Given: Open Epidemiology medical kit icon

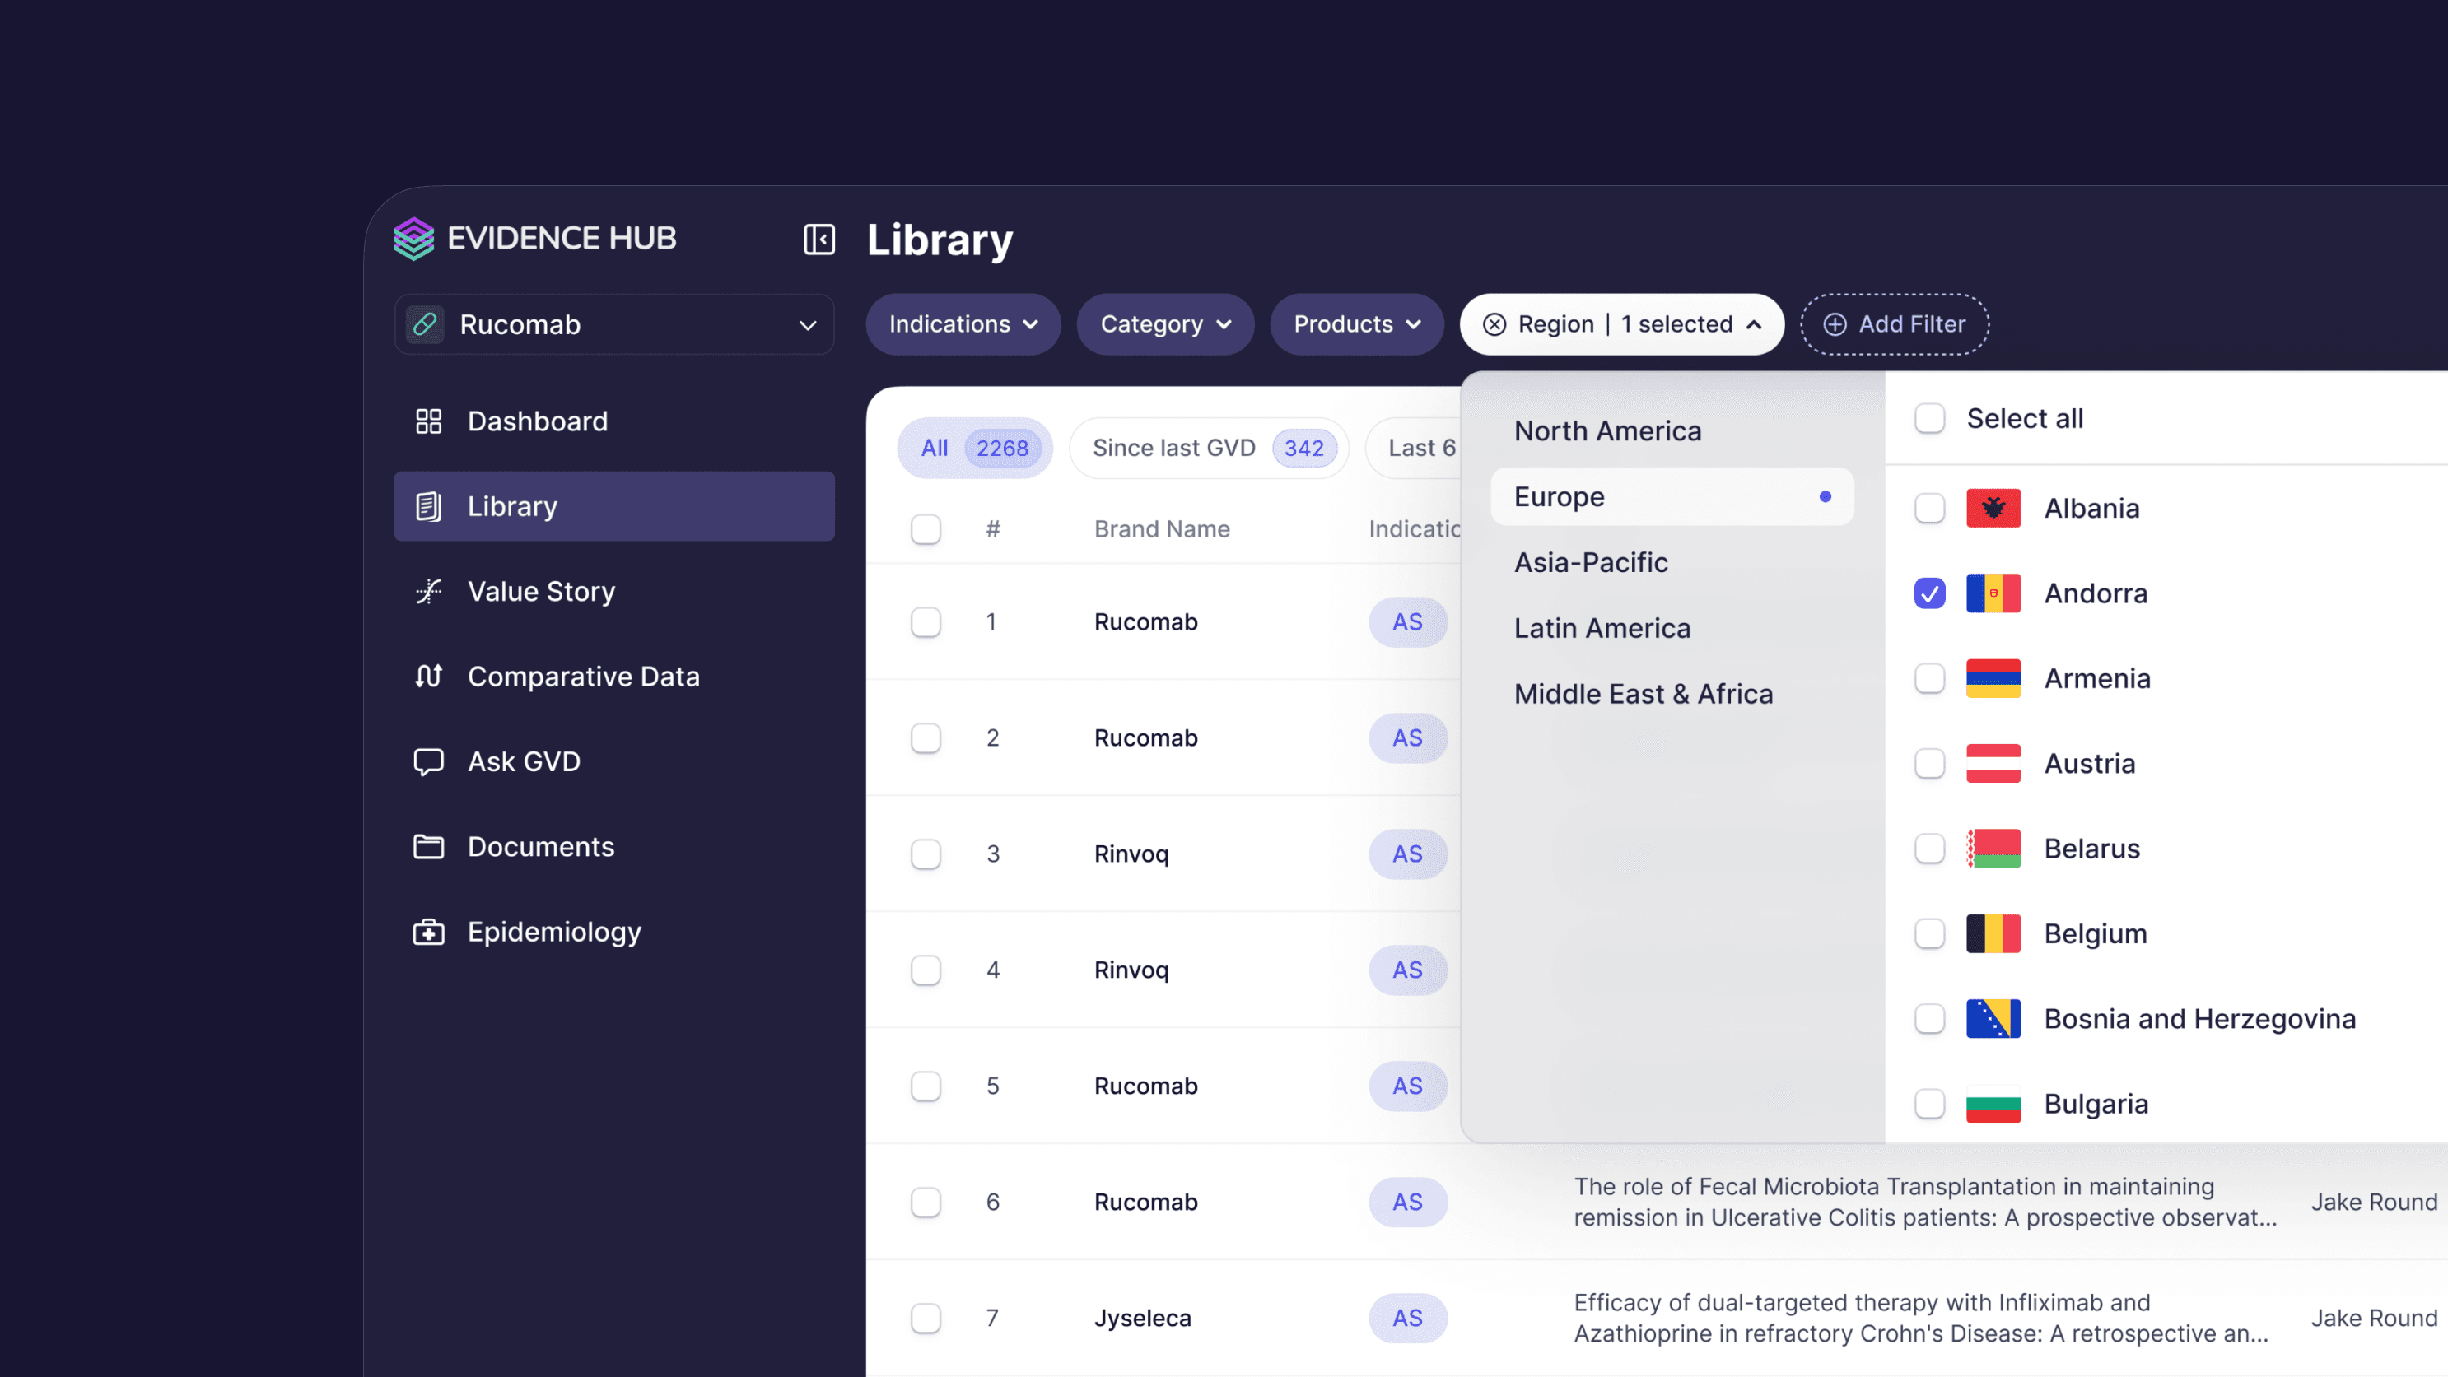Looking at the screenshot, I should coord(429,932).
